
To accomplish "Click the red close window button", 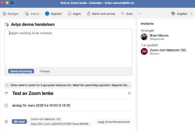I will pos(2,3).
